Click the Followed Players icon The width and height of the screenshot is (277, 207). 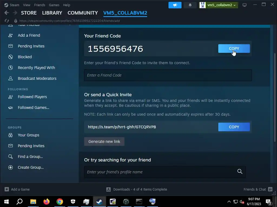coord(11,97)
